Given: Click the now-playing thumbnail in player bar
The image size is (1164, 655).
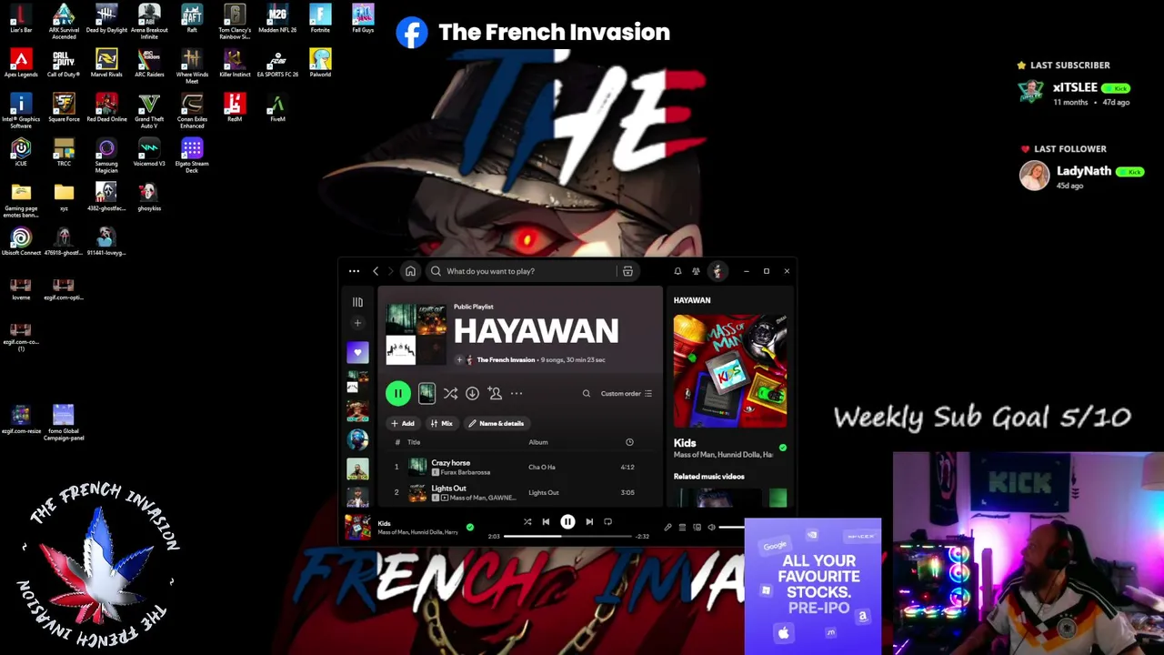Looking at the screenshot, I should pyautogui.click(x=357, y=527).
